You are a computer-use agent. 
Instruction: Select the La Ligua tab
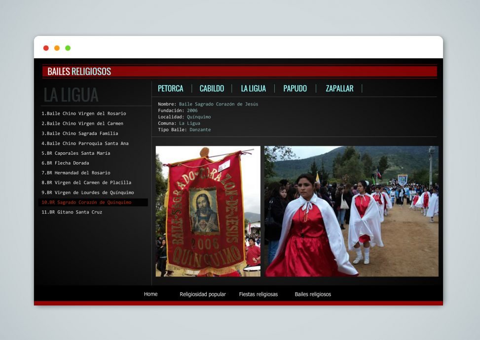253,89
